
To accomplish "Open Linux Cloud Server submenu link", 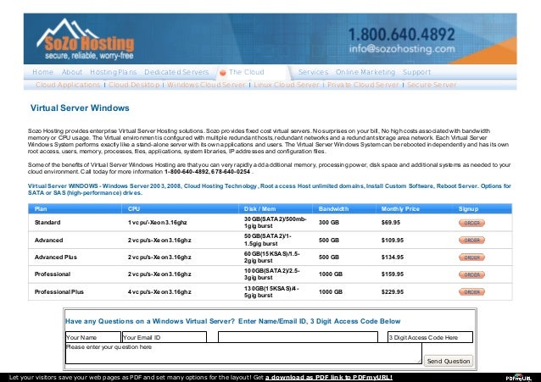I will [287, 85].
